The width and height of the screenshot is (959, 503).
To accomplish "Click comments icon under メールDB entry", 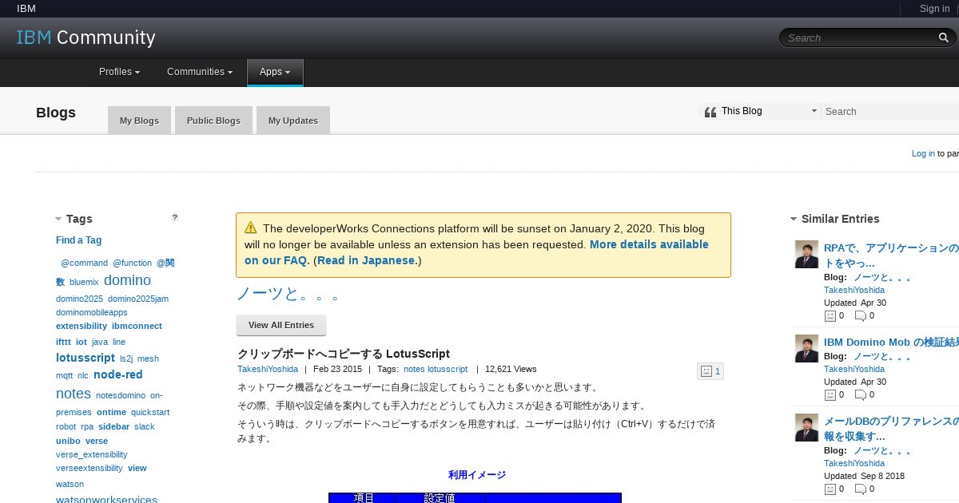I will [x=861, y=489].
